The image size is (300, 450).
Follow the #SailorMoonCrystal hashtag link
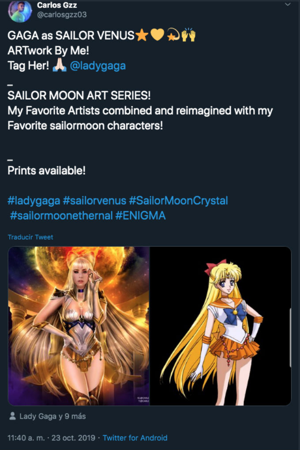click(x=178, y=201)
